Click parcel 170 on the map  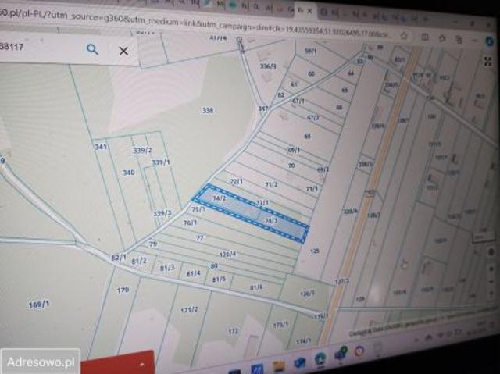[123, 290]
